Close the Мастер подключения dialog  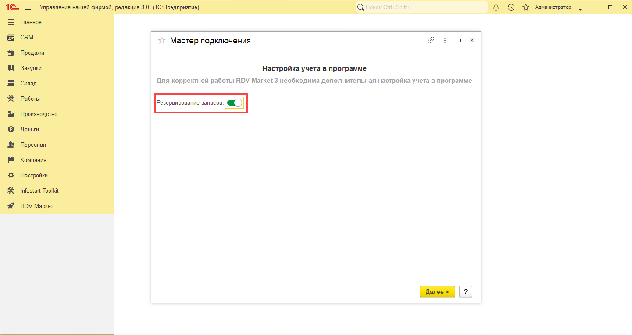pos(472,40)
